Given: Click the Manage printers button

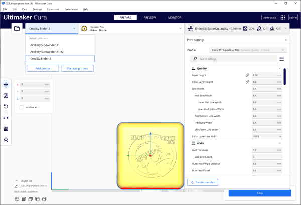Looking at the screenshot, I should click(x=78, y=68).
